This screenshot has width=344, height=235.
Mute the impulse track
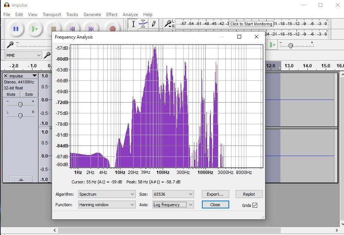(x=11, y=94)
